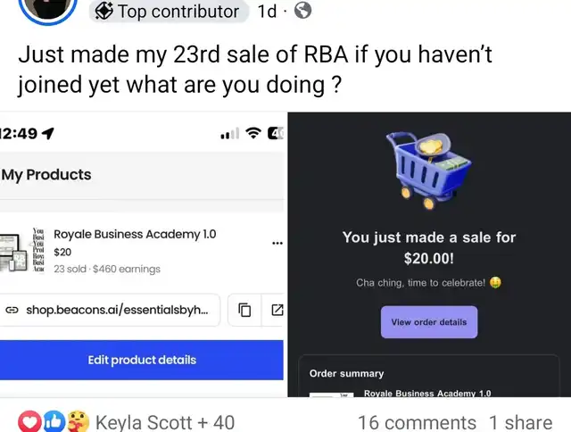Click the Top contributor badge
Viewport: 571px width, 432px height.
(169, 11)
